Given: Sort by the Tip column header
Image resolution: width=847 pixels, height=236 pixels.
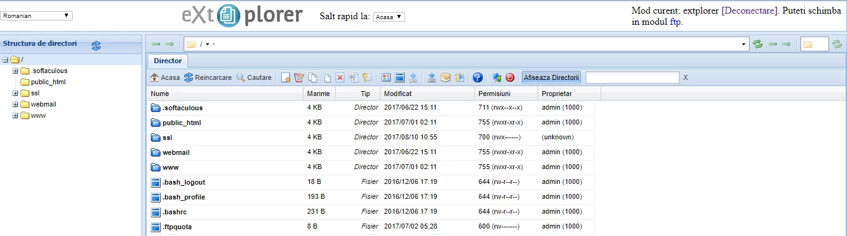Looking at the screenshot, I should tap(358, 94).
